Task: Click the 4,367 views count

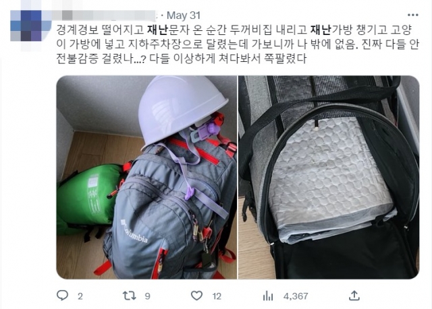Action: (x=296, y=296)
